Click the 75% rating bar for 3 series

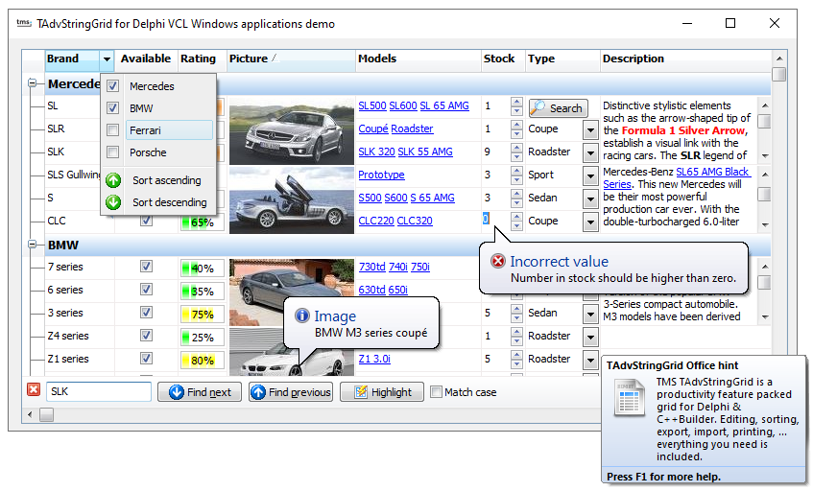pyautogui.click(x=203, y=315)
